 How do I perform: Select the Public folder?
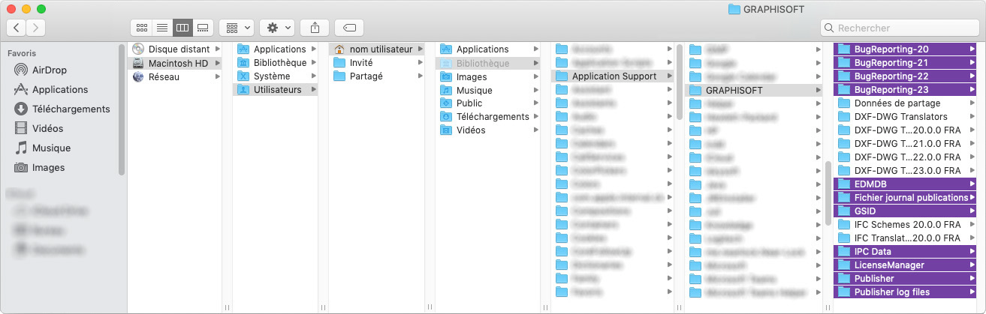point(487,103)
